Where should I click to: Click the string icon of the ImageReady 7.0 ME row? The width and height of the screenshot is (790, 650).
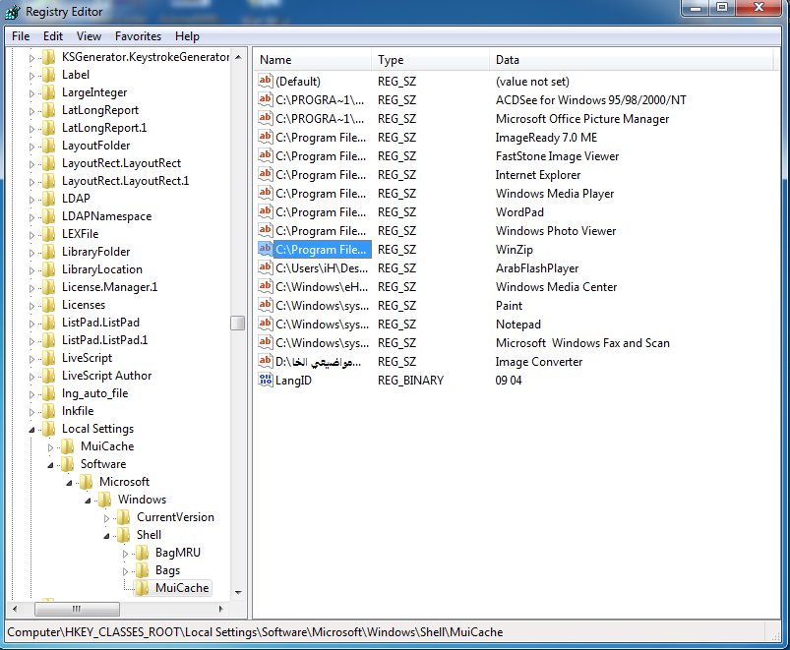tap(266, 137)
